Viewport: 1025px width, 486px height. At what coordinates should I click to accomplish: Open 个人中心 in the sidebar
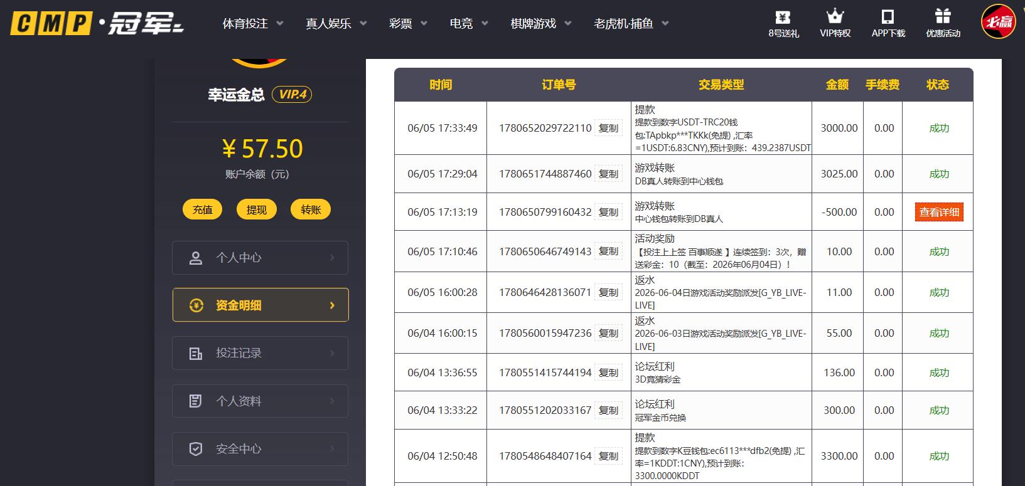pos(260,258)
